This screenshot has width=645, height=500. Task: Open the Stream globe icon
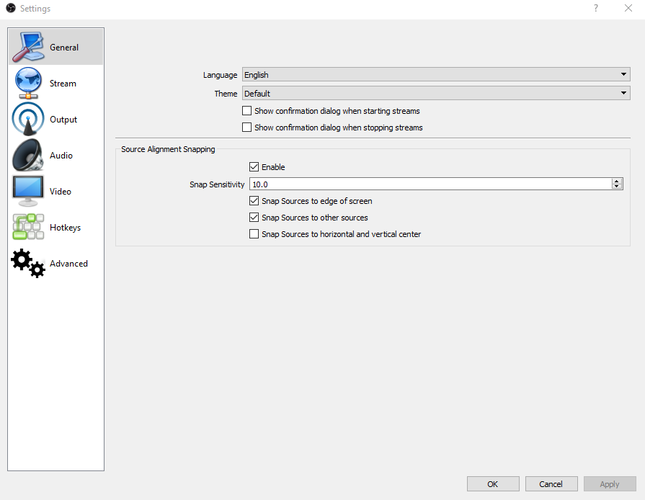point(28,83)
